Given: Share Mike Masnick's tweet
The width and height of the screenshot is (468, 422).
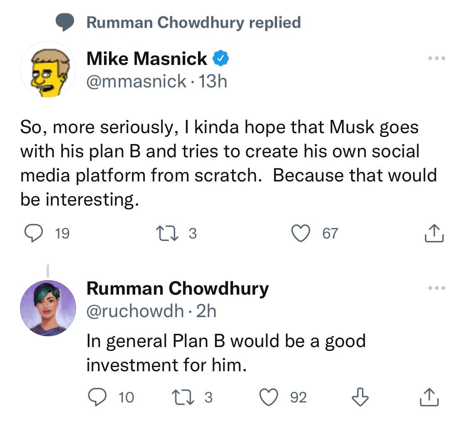Looking at the screenshot, I should 432,233.
